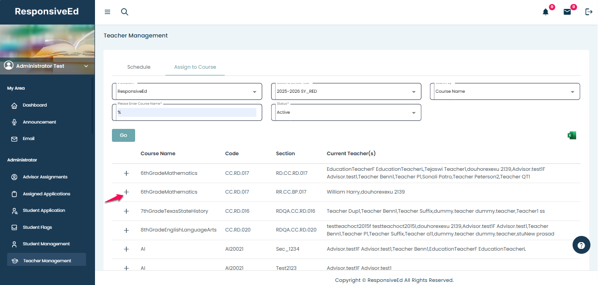
Task: Switch to the Schedule tab
Action: 139,67
